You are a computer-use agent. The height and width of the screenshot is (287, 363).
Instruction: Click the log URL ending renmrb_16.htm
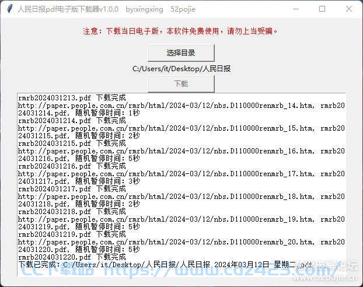pyautogui.click(x=166, y=151)
